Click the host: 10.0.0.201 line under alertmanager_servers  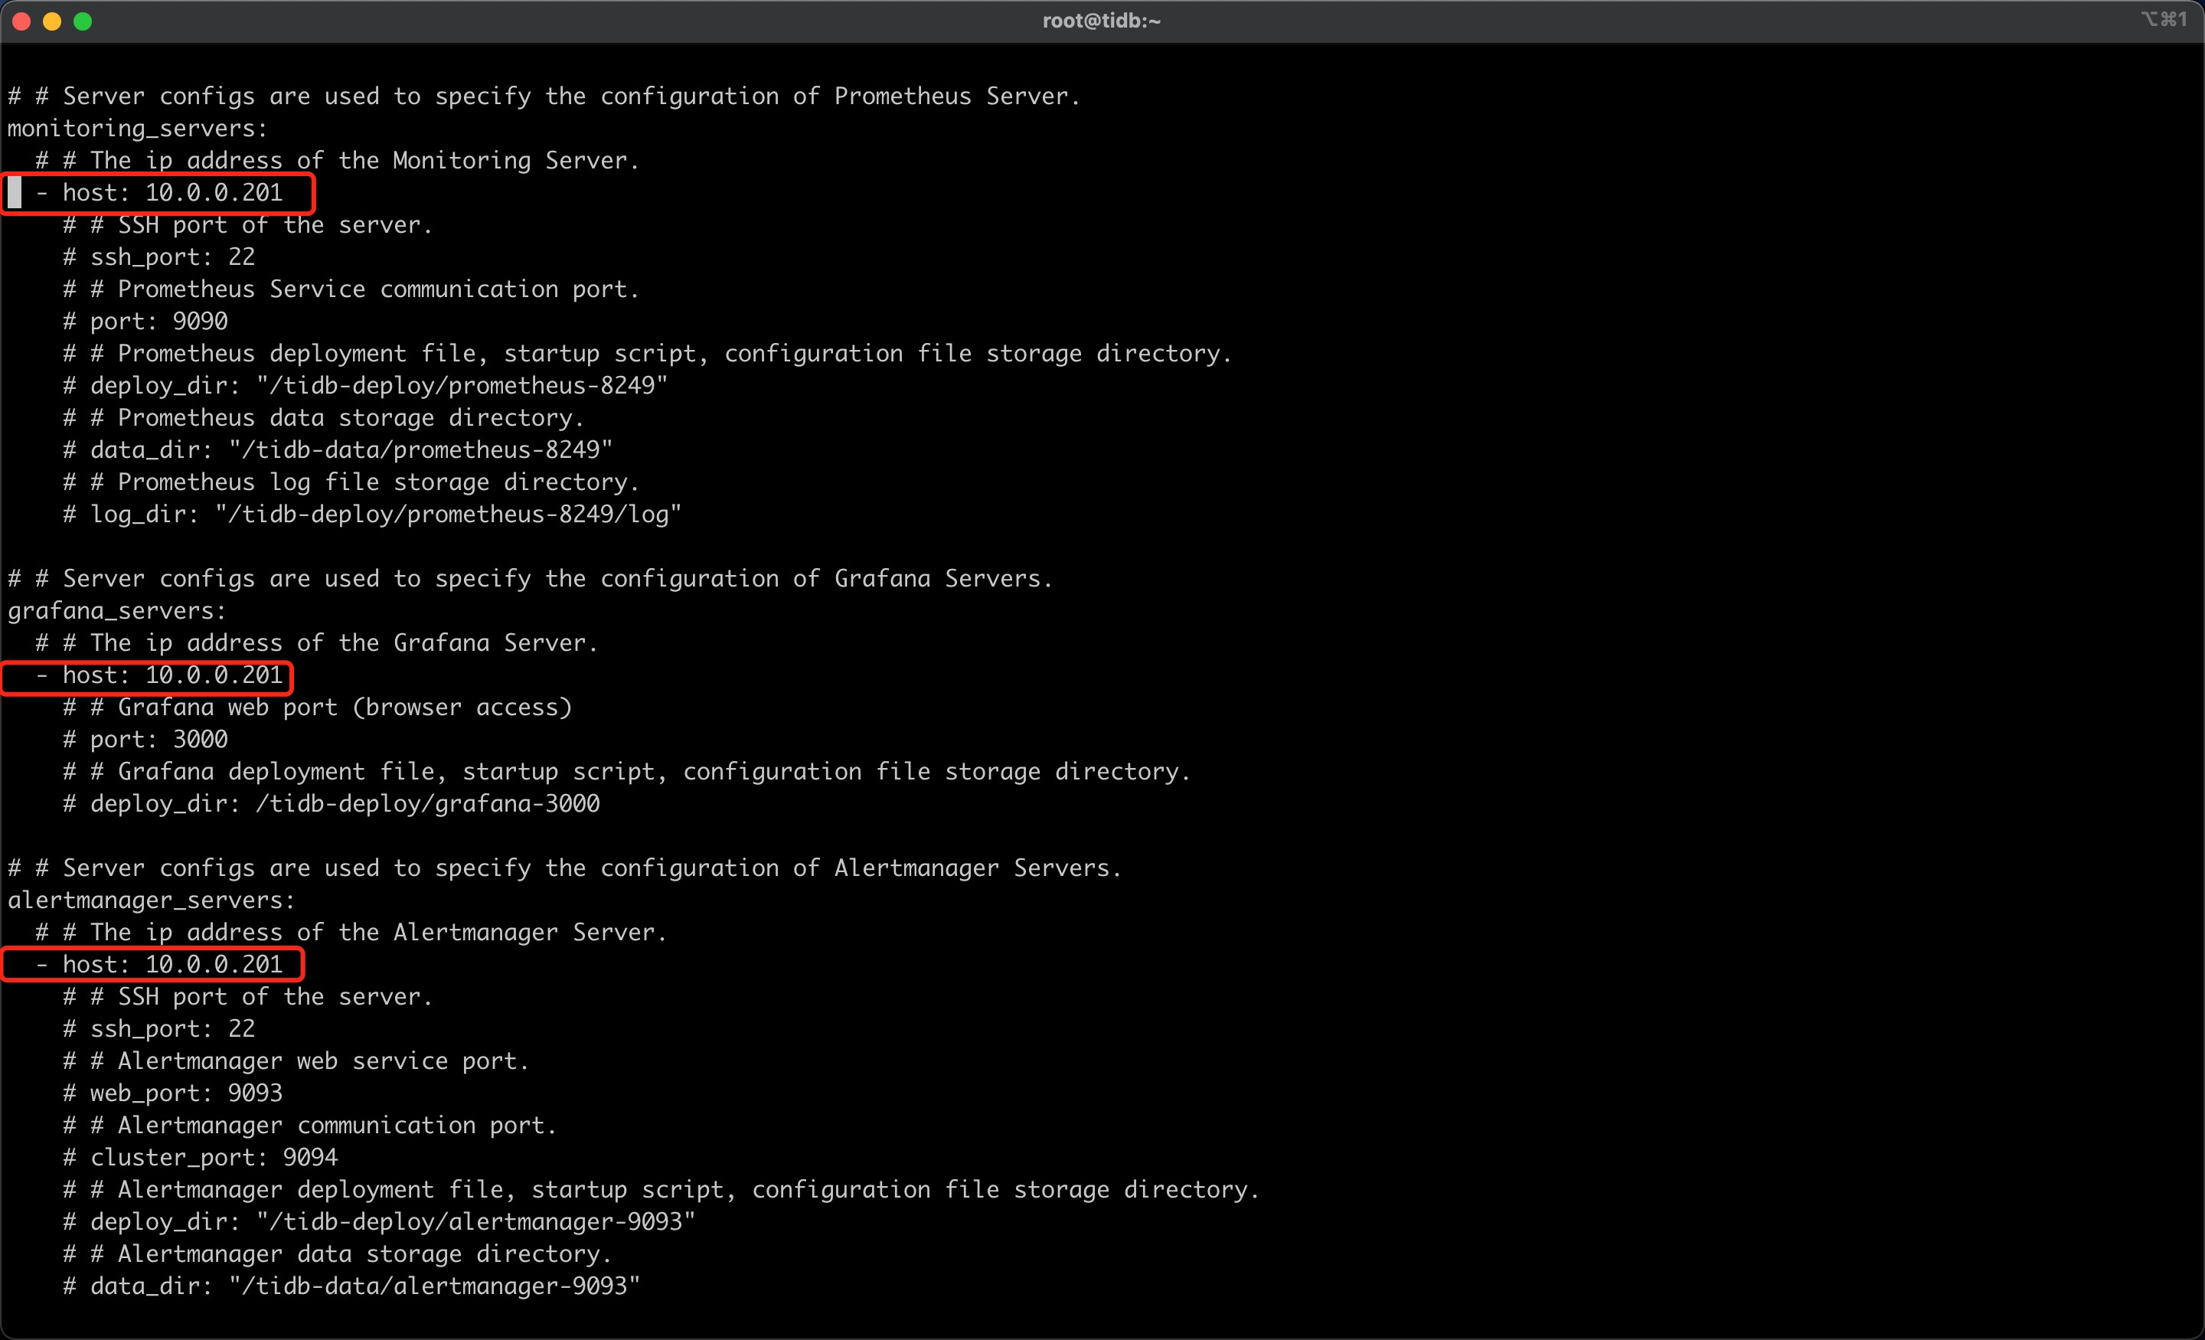158,965
